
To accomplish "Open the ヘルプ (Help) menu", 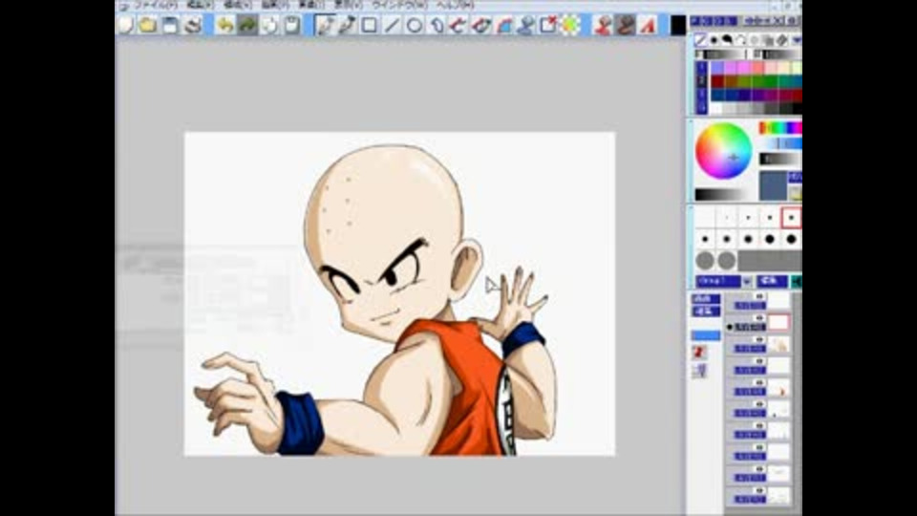I will point(455,6).
